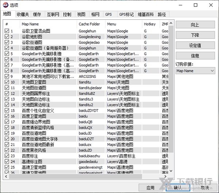Click the app logo icon in title bar
Image resolution: width=219 pixels, height=193 pixels.
pos(5,5)
